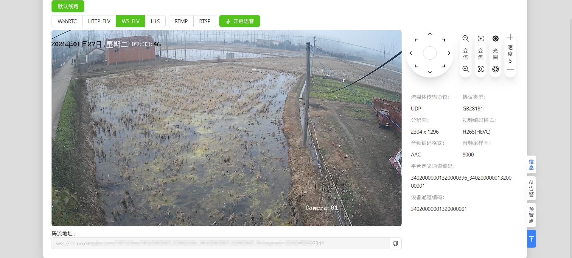Click the lower aperture iris icon

click(495, 69)
